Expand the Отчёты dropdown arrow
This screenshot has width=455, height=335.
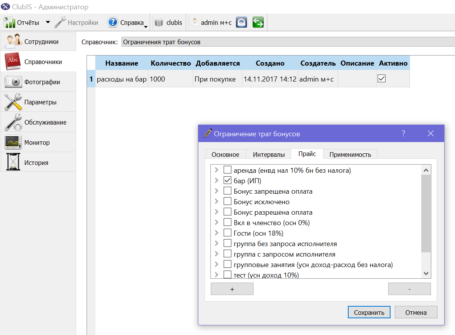coord(48,23)
